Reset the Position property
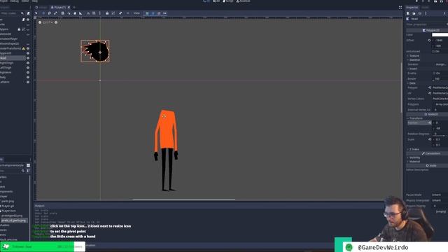This screenshot has width=448, height=252. (x=430, y=123)
